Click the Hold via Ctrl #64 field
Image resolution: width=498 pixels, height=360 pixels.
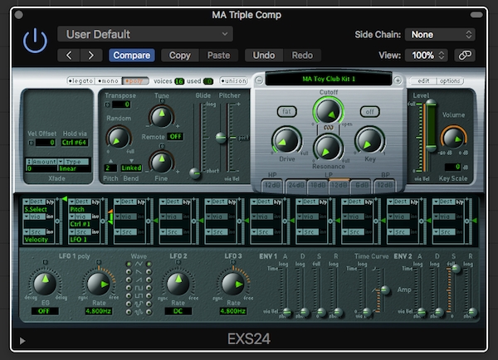coord(75,143)
